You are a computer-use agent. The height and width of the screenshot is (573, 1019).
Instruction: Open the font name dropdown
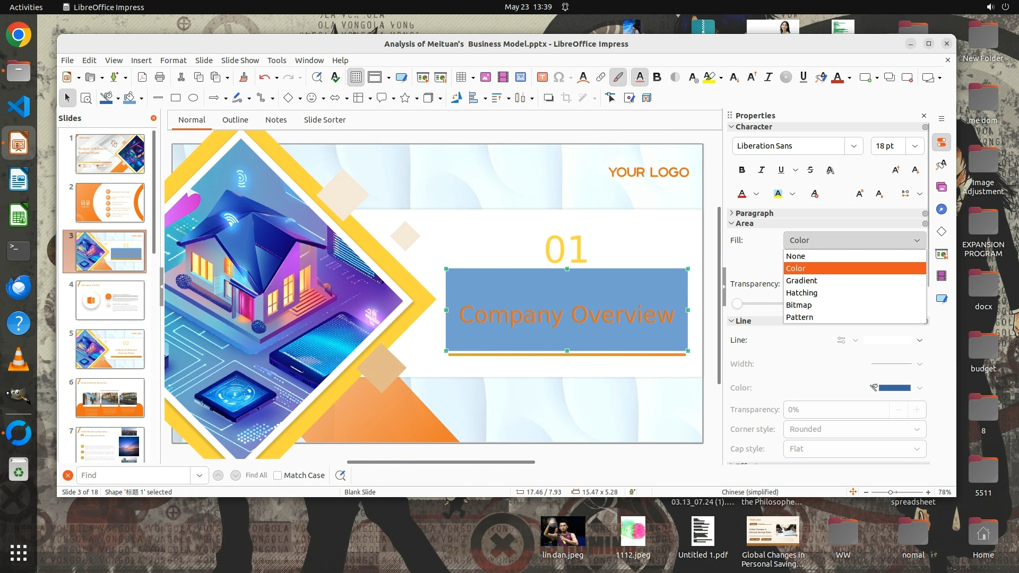pos(853,146)
